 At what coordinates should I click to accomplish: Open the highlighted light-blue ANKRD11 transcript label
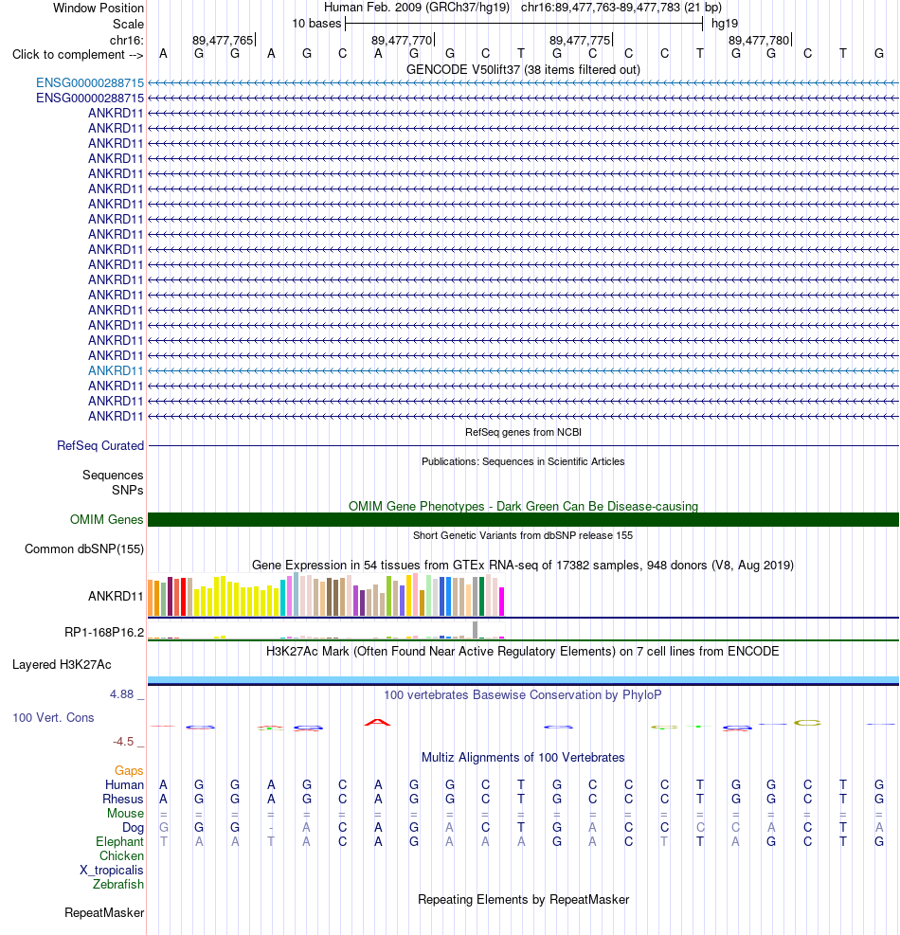[x=116, y=371]
